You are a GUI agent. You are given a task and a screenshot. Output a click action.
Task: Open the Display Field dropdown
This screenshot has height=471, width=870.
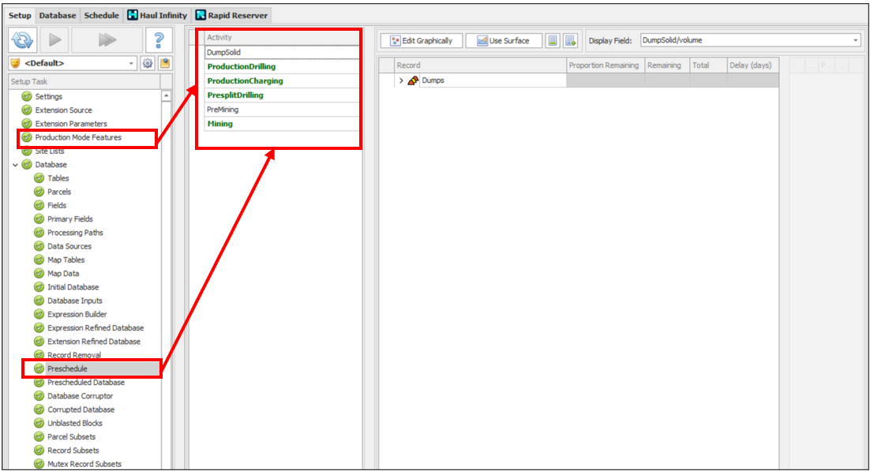click(x=856, y=41)
